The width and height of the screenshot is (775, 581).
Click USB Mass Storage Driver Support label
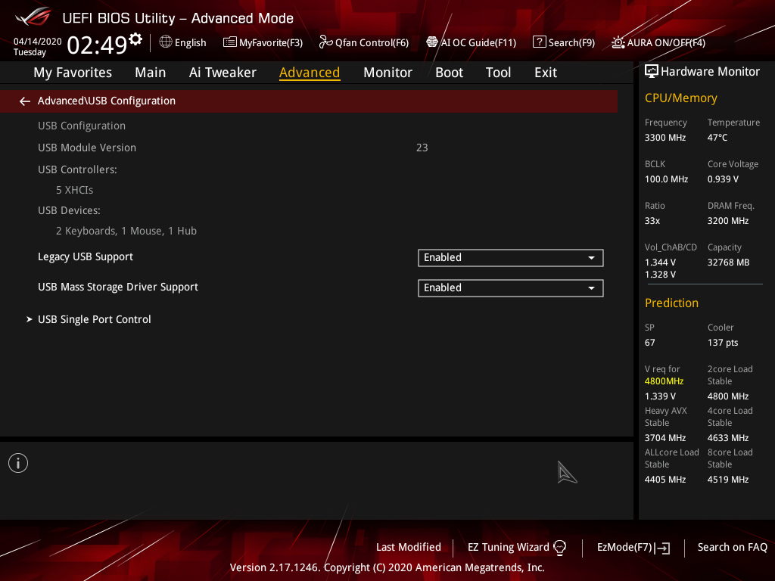[117, 287]
